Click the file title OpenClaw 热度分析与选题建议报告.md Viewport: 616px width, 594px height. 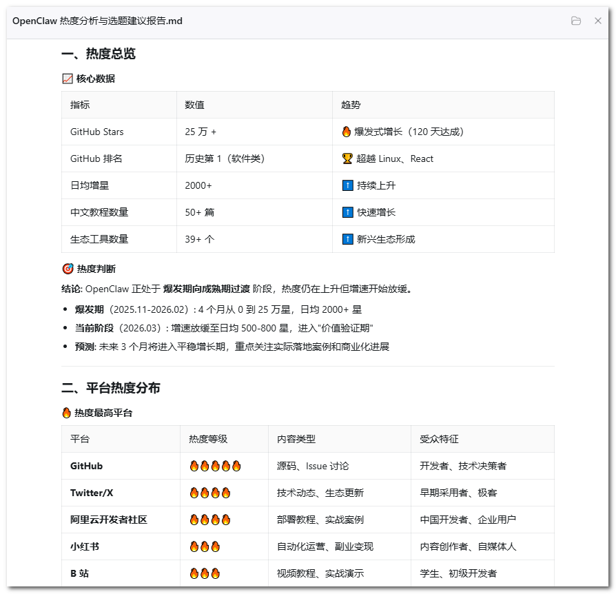(97, 21)
